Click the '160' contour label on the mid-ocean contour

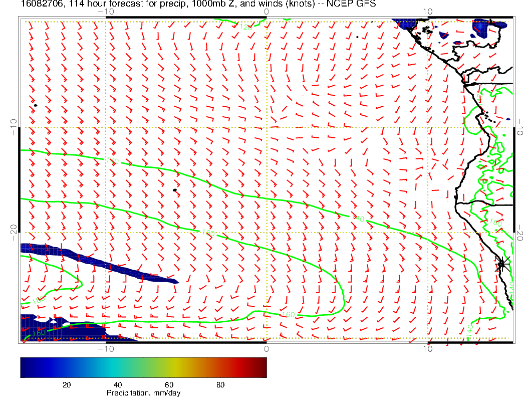pos(208,232)
